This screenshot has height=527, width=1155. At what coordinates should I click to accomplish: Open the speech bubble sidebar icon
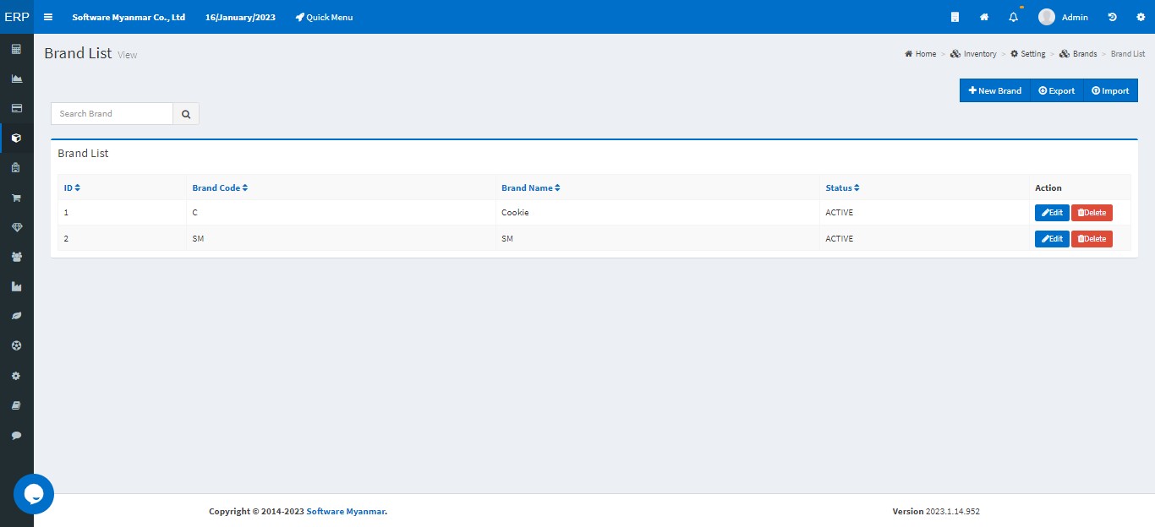tap(16, 435)
